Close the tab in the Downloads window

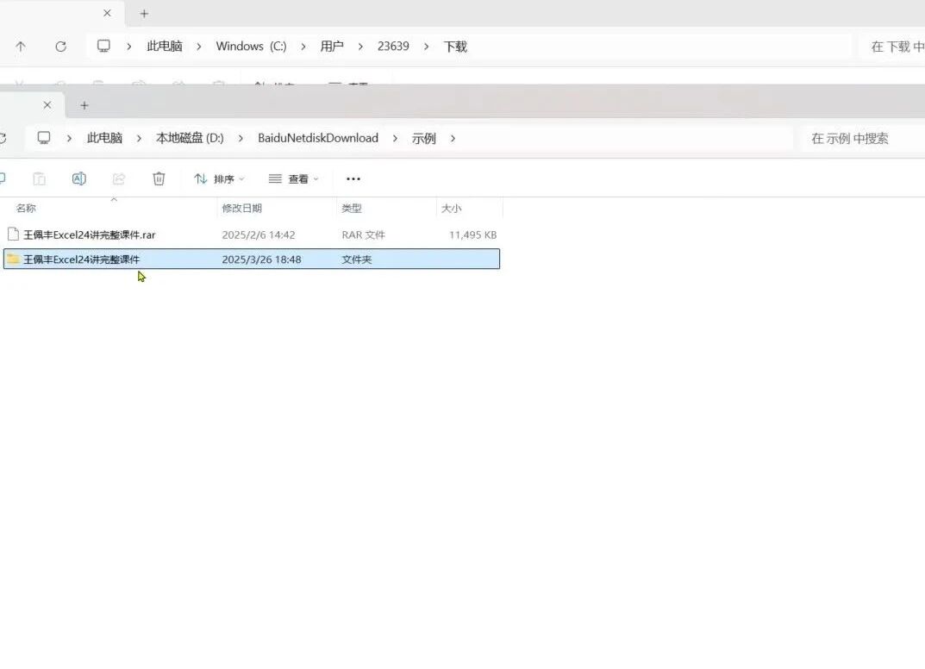coord(107,13)
